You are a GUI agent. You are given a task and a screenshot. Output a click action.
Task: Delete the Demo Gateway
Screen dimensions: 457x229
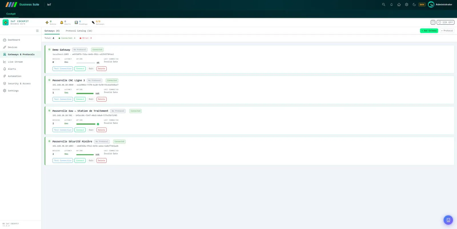101,69
